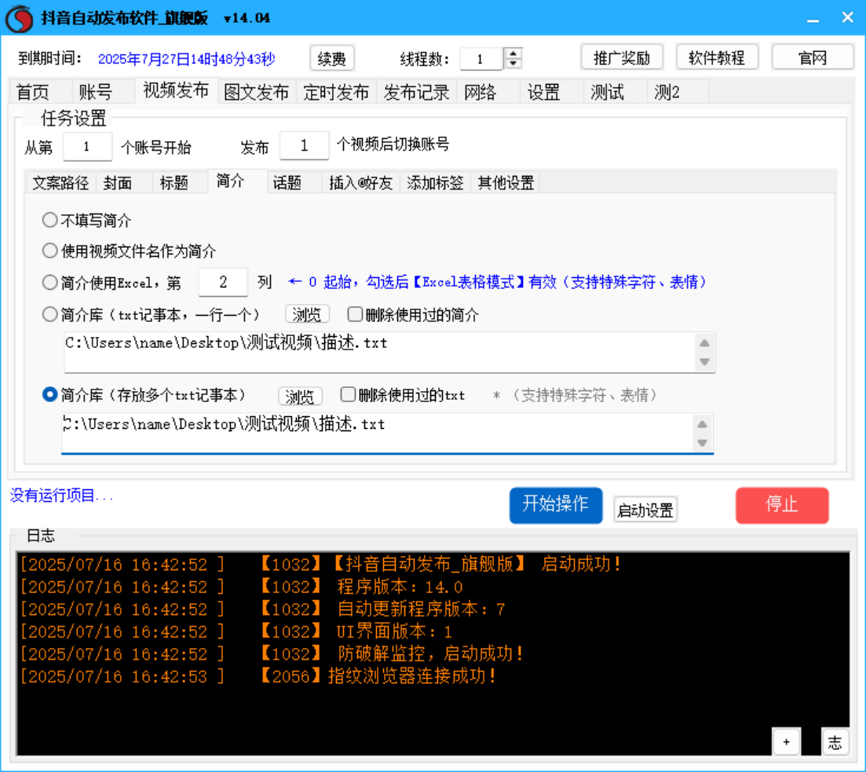Click the videos-per-account number field

pyautogui.click(x=305, y=146)
